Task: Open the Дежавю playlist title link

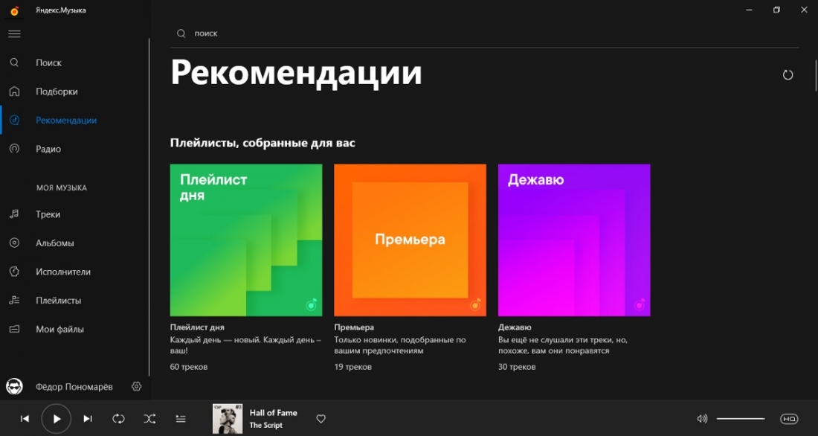Action: (515, 327)
